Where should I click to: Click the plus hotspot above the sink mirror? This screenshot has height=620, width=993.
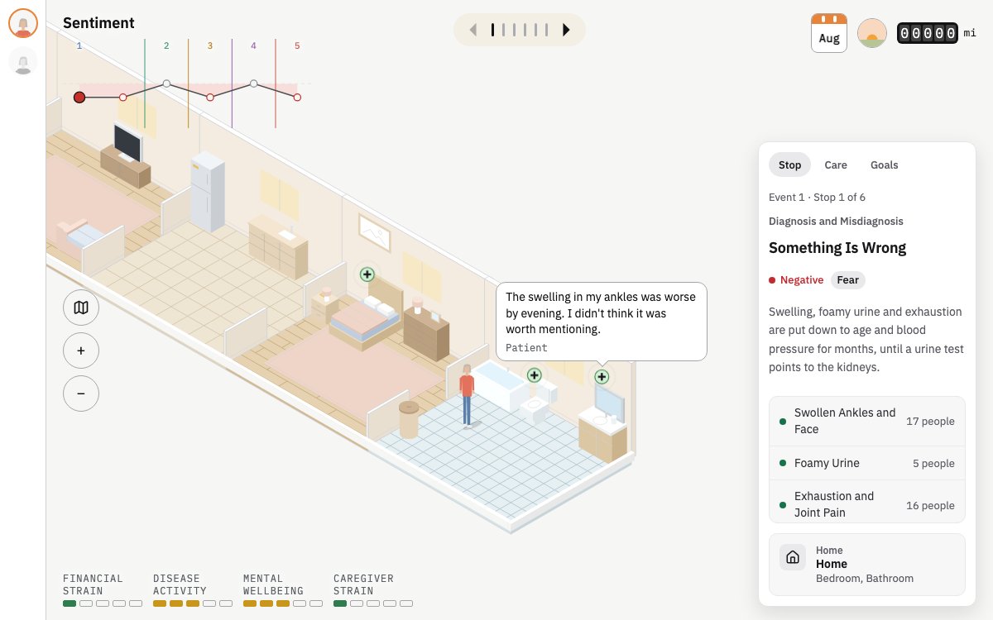[602, 377]
